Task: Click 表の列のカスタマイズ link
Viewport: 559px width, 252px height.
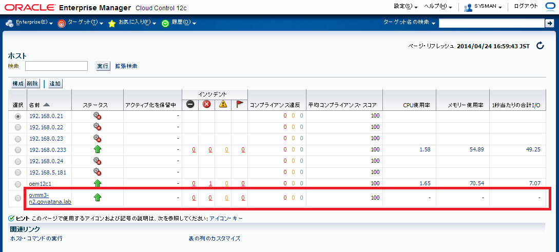Action: [x=214, y=239]
